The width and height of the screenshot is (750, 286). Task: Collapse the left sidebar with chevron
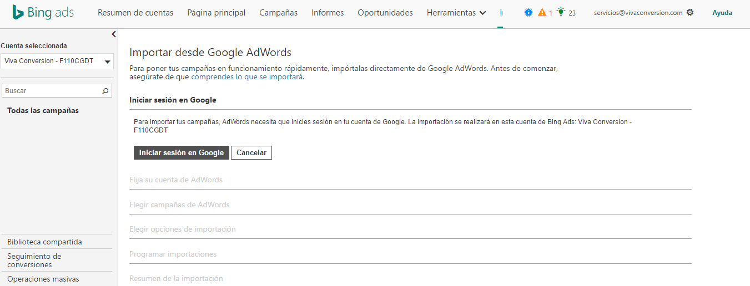coord(114,34)
